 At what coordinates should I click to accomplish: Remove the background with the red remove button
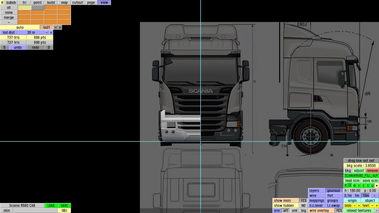372,171
